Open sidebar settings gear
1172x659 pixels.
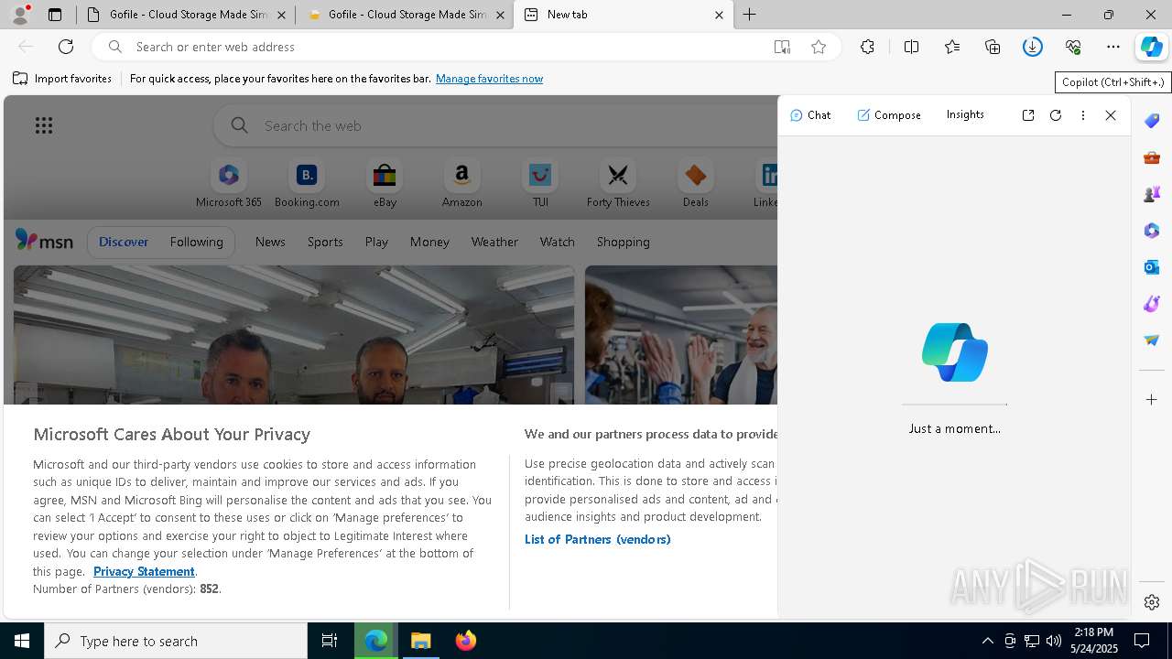1152,602
